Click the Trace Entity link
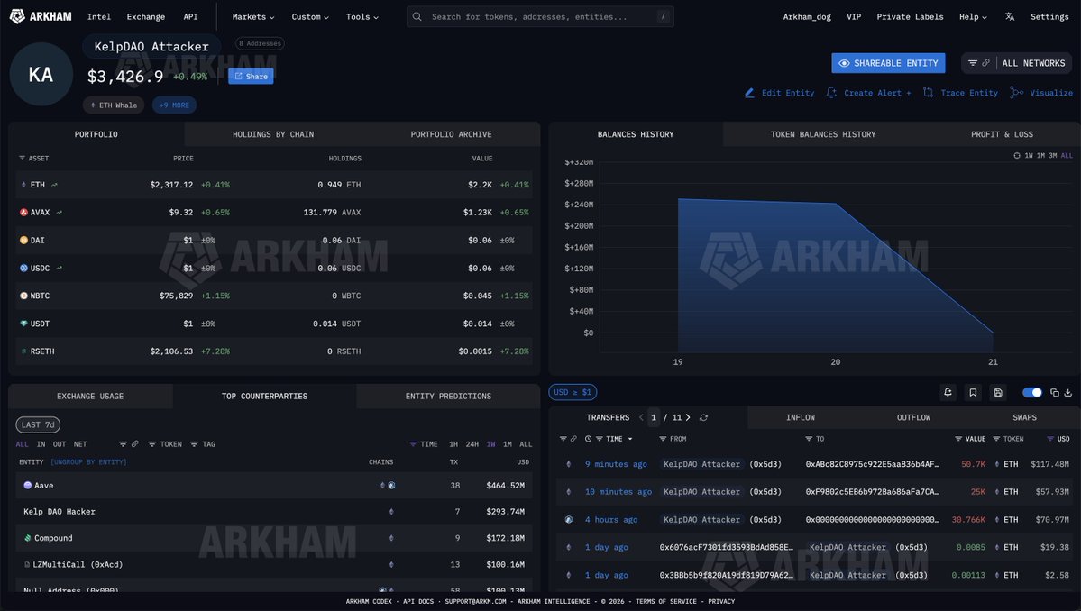Screen dimensions: 1081x611 pos(960,93)
